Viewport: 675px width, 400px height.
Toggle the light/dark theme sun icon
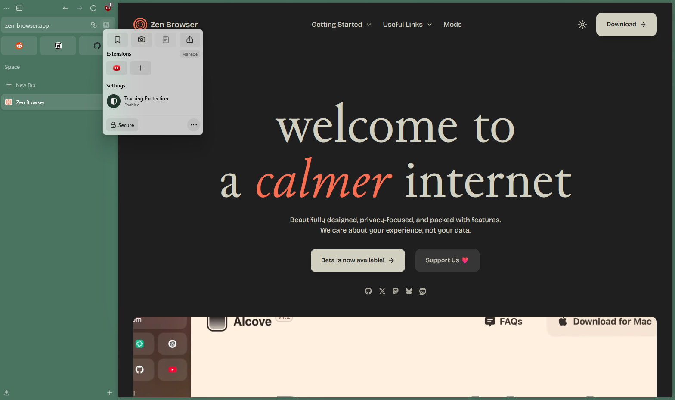pos(582,25)
